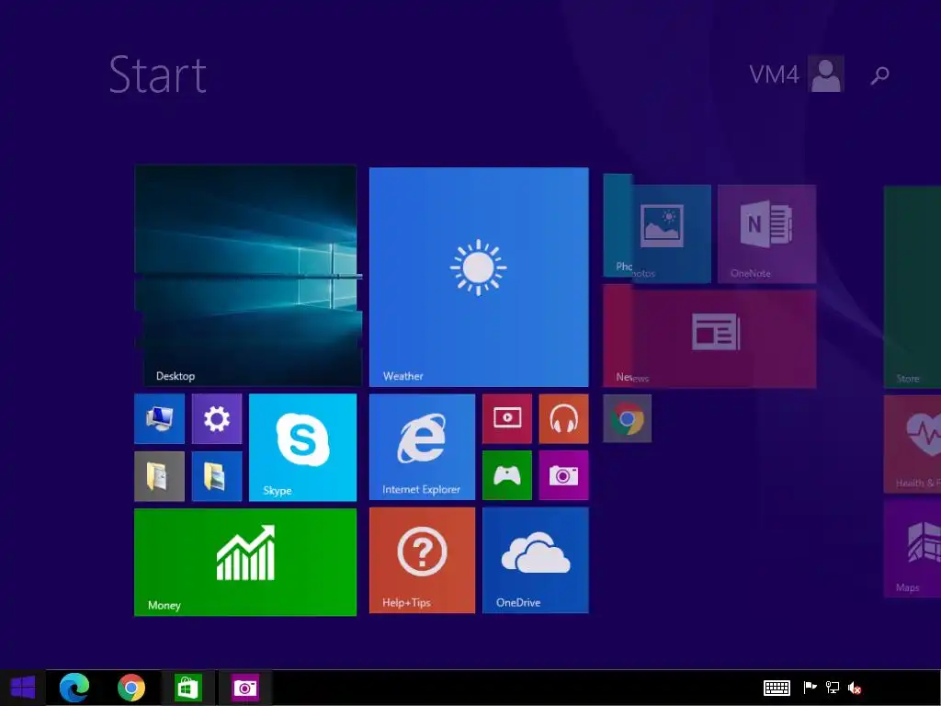This screenshot has height=706, width=941.
Task: Open the Maps tile
Action: click(913, 549)
